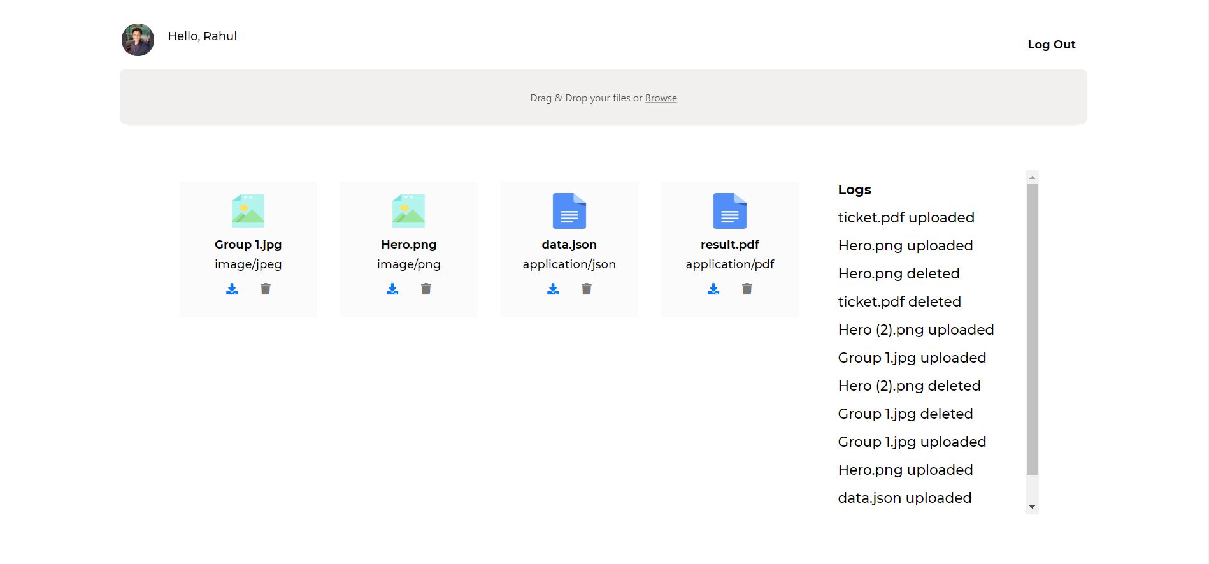Select log entry 'ticket.pdf deleted'
This screenshot has width=1209, height=564.
899,302
